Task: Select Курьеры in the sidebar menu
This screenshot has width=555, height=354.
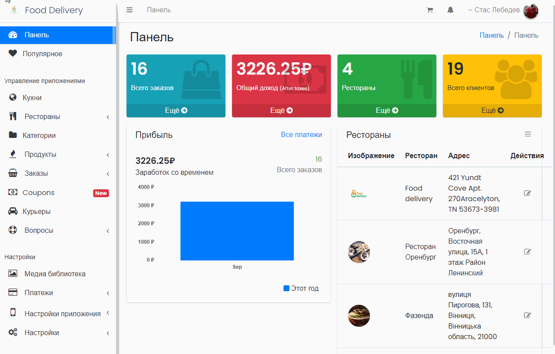Action: click(36, 212)
